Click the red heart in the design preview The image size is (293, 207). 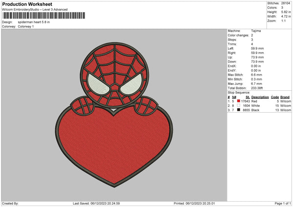pos(114,145)
